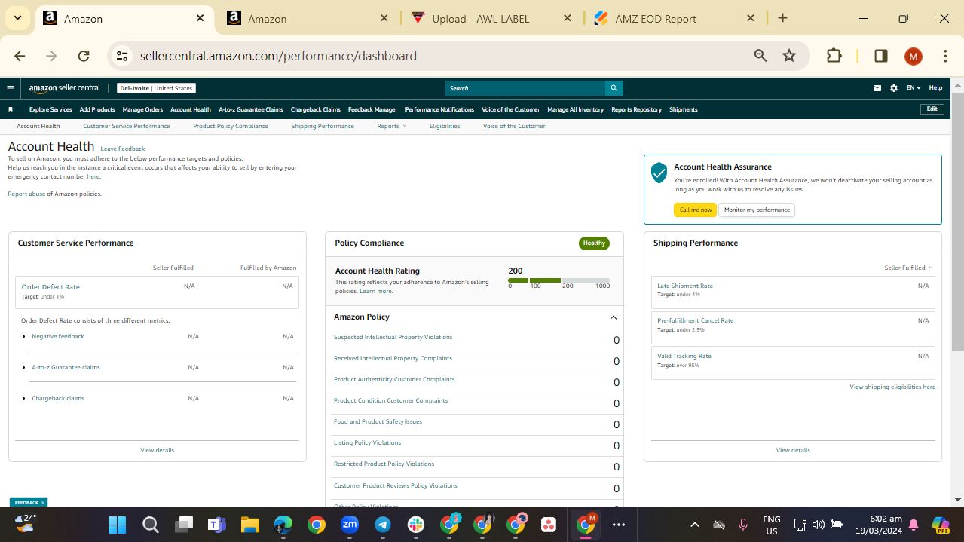964x542 pixels.
Task: Click the Del-Ivoire United States marketplace switcher
Action: pos(156,88)
